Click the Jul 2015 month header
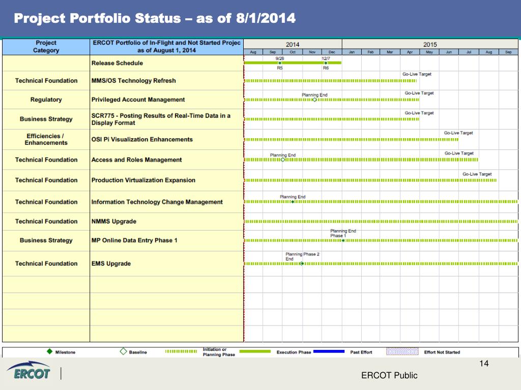Screen dimensions: 521x390 [469, 52]
